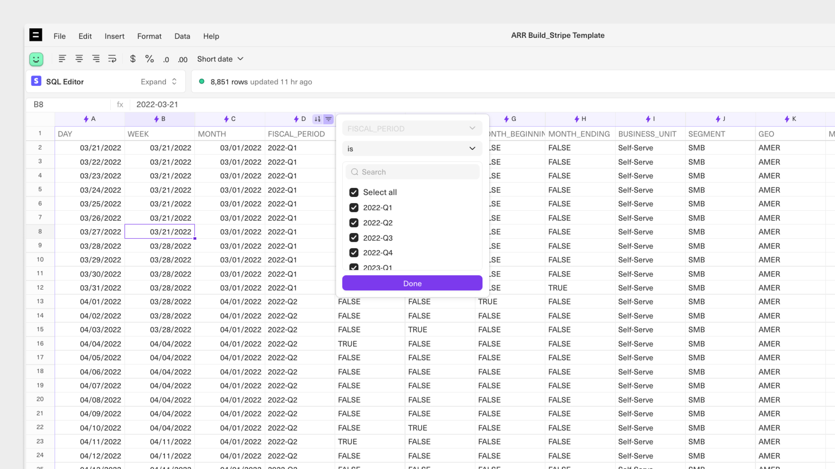Expand the SQL Editor panel
The width and height of the screenshot is (835, 469).
[x=159, y=82]
